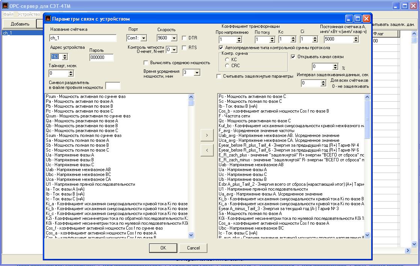
Task: Toggle 'Вычислять среднюю мощность' checkbox
Action: click(x=147, y=63)
